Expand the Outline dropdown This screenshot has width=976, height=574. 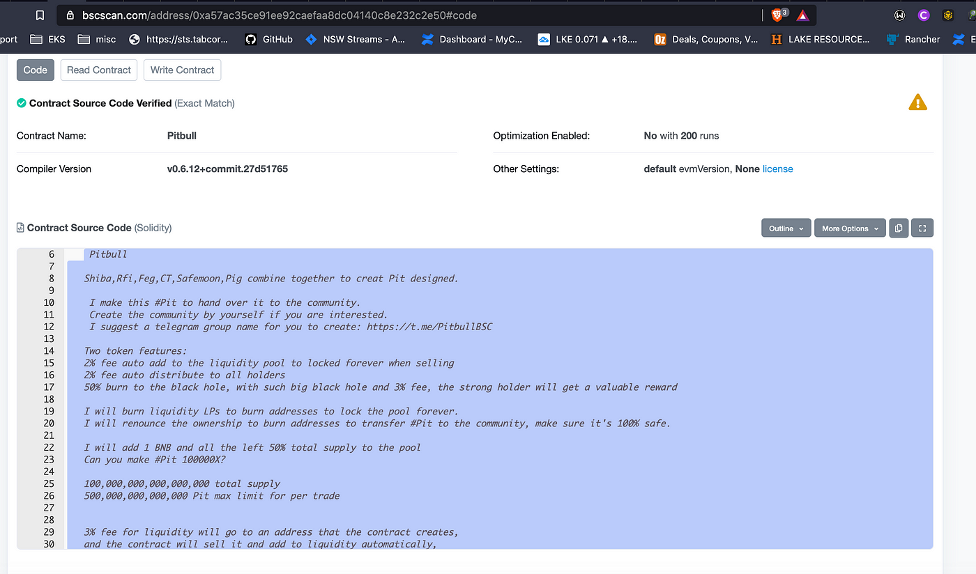[x=786, y=228]
